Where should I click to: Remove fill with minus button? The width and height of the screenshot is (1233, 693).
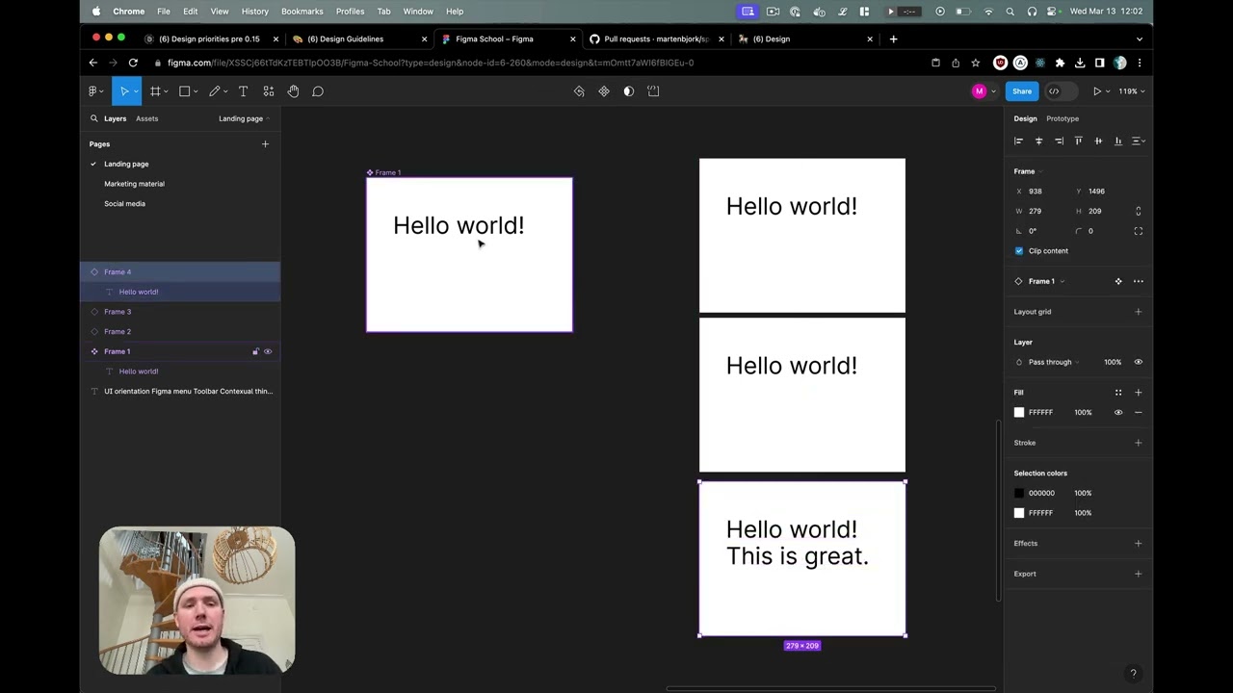(1139, 412)
